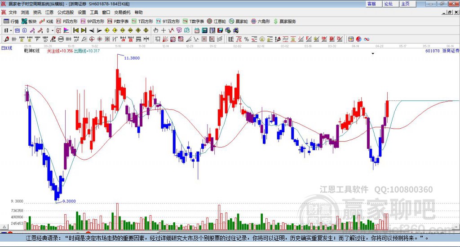The height and width of the screenshot is (247, 460).
Task: Click the 关注线=10.356 text
Action: (60, 51)
